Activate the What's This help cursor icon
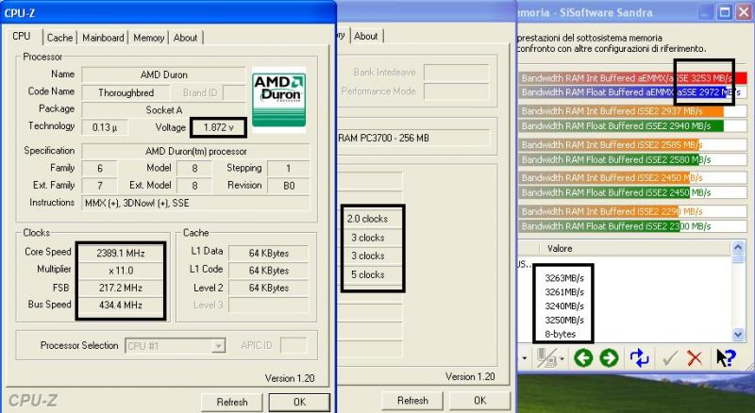 (726, 357)
